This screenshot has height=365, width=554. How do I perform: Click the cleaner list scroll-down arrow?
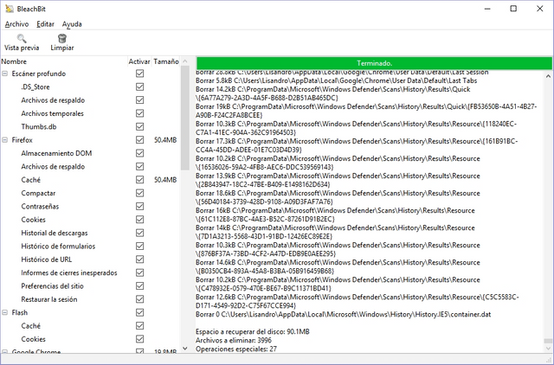[185, 349]
